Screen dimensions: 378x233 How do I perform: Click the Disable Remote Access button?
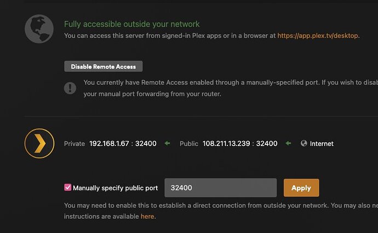coord(104,66)
